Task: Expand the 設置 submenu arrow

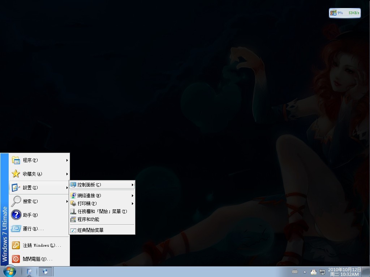Action: pos(67,188)
